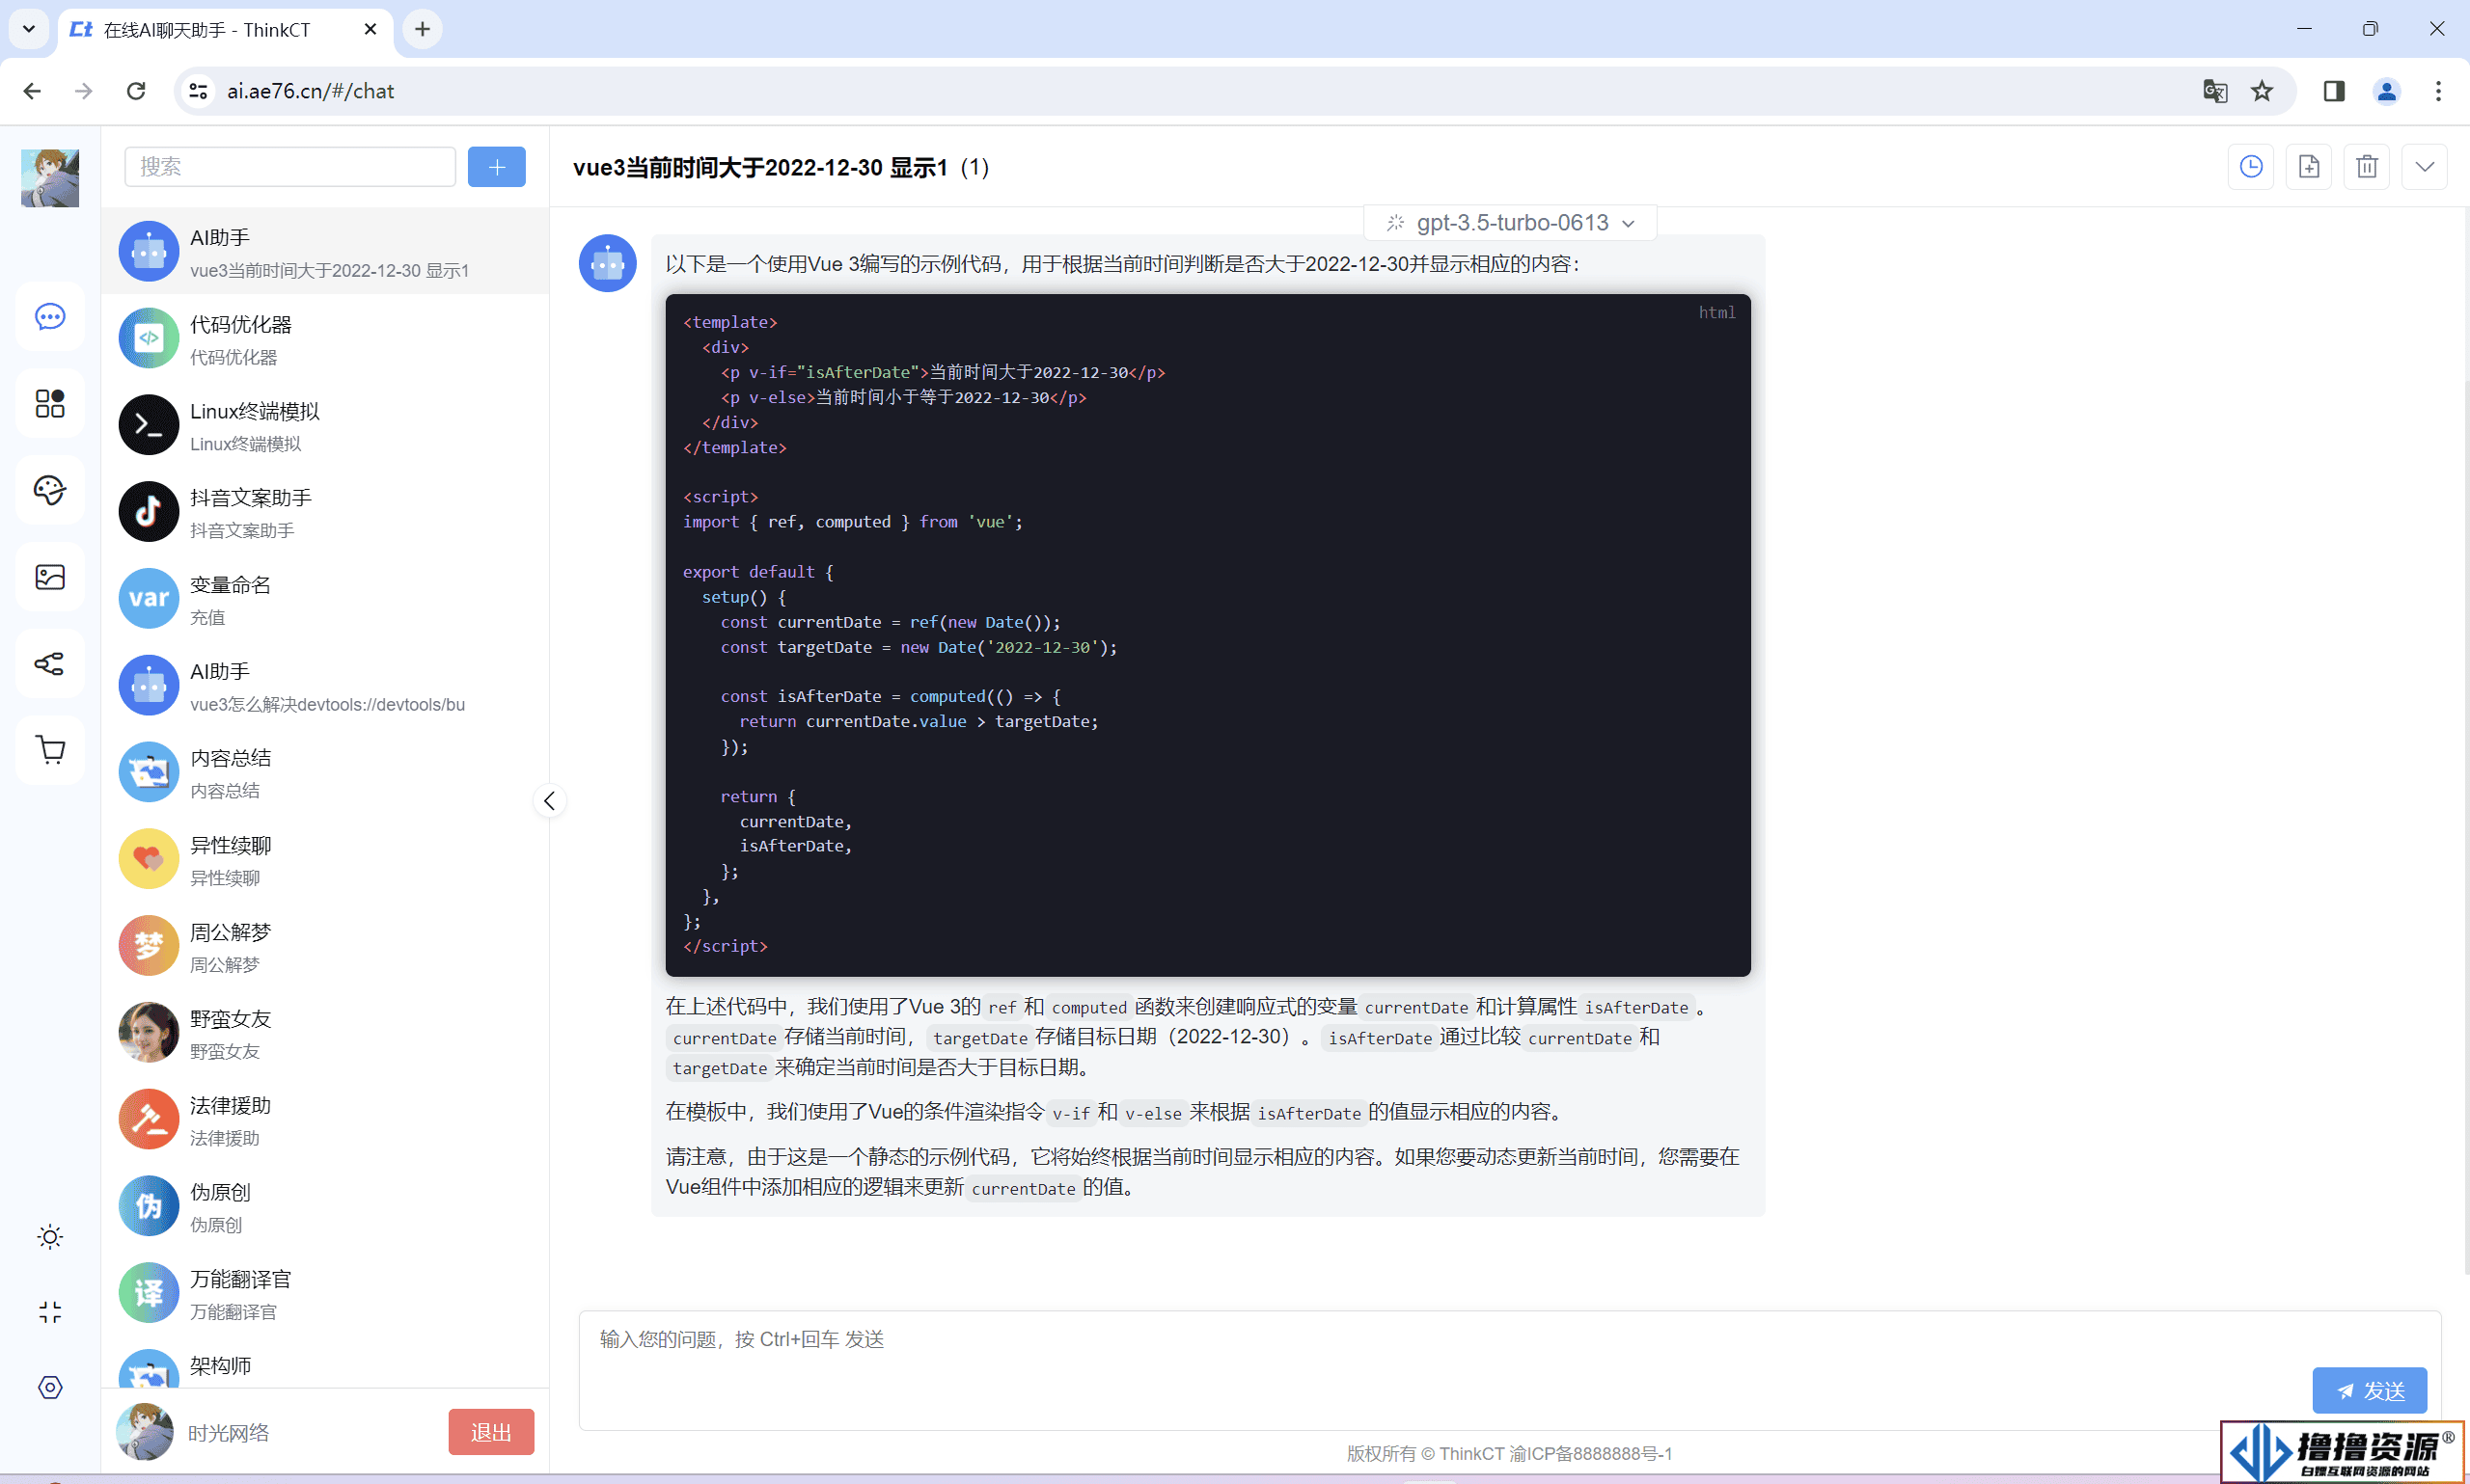Click the 梦 avatar of 周公解梦
2470x1484 pixels.
(x=149, y=946)
